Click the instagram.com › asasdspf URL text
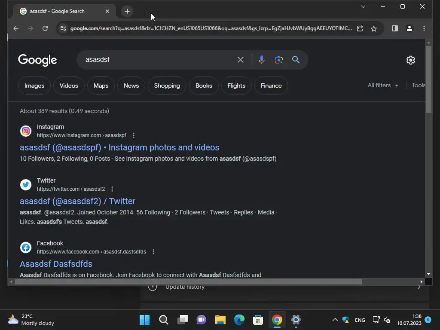Image resolution: width=440 pixels, height=330 pixels. [x=81, y=135]
